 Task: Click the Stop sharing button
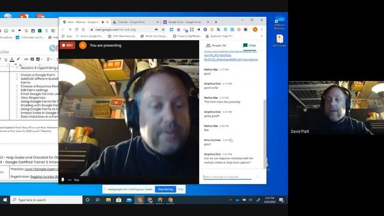click(166, 190)
